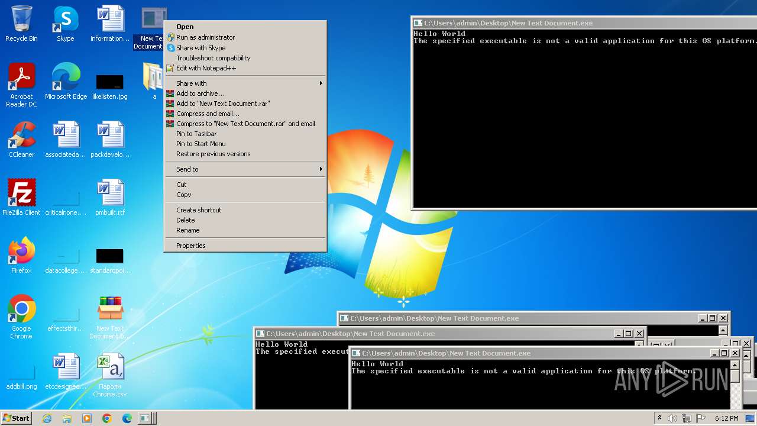Open Windows Media Player taskbar icon

(87, 418)
